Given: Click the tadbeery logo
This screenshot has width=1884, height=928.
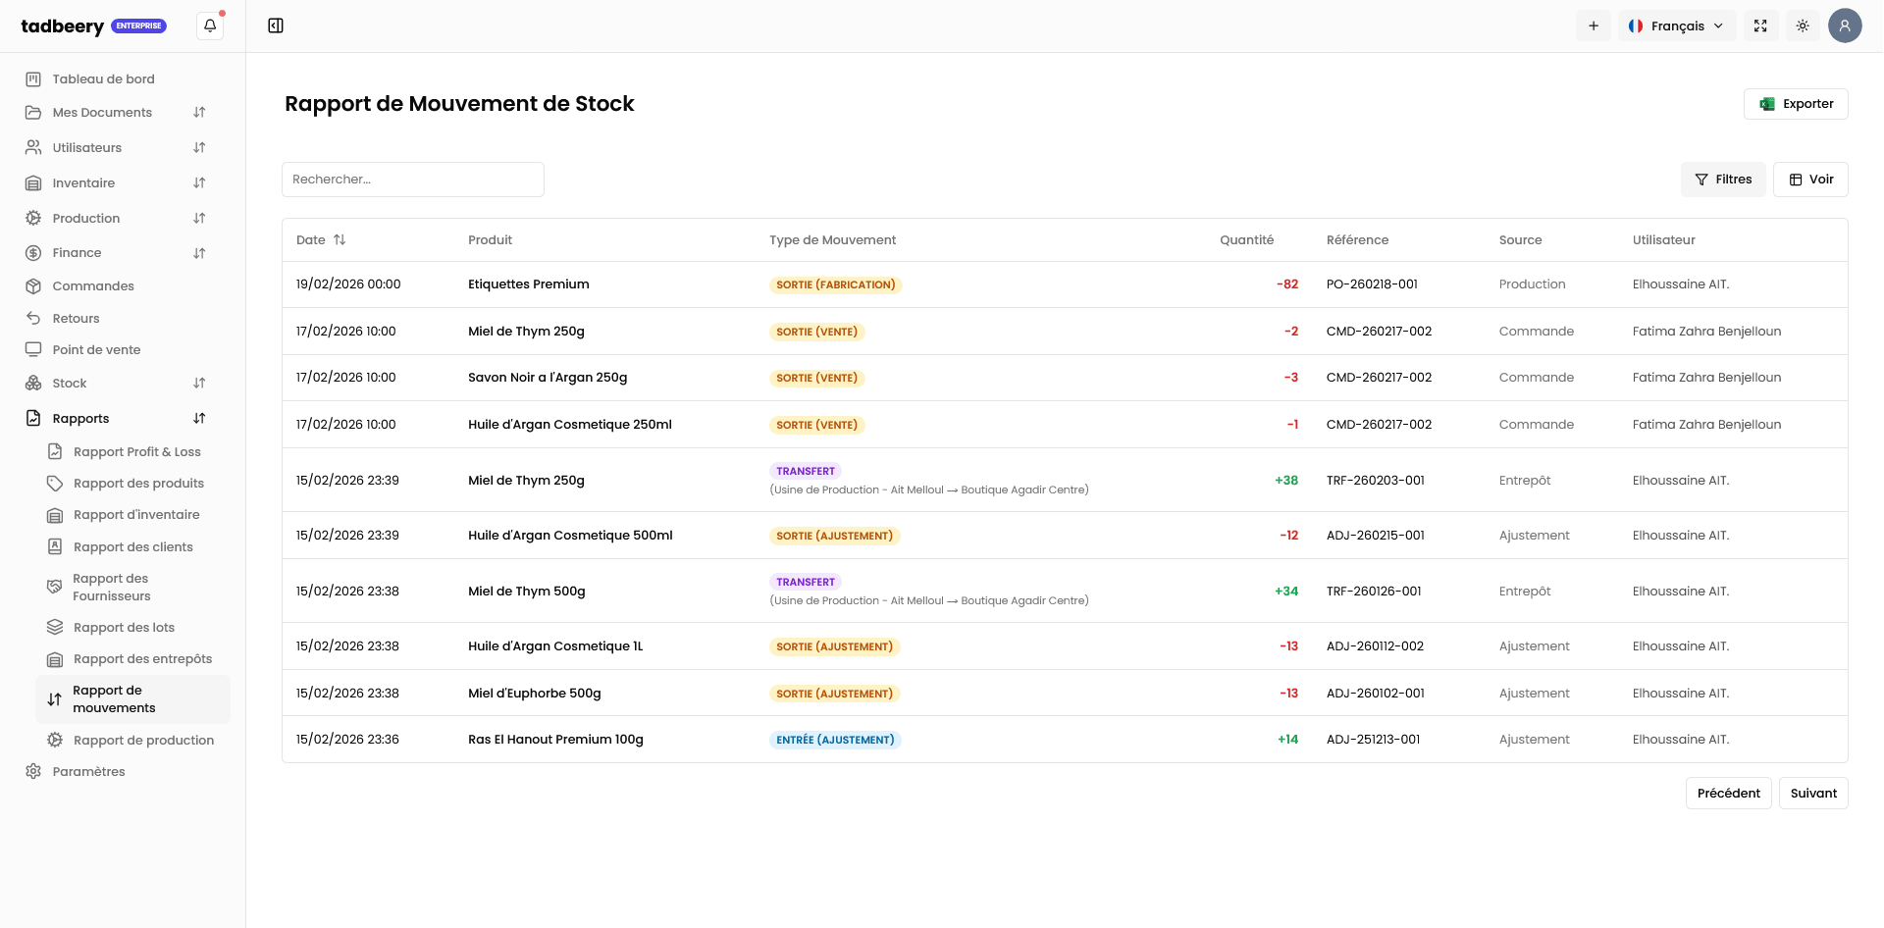Looking at the screenshot, I should click(63, 26).
